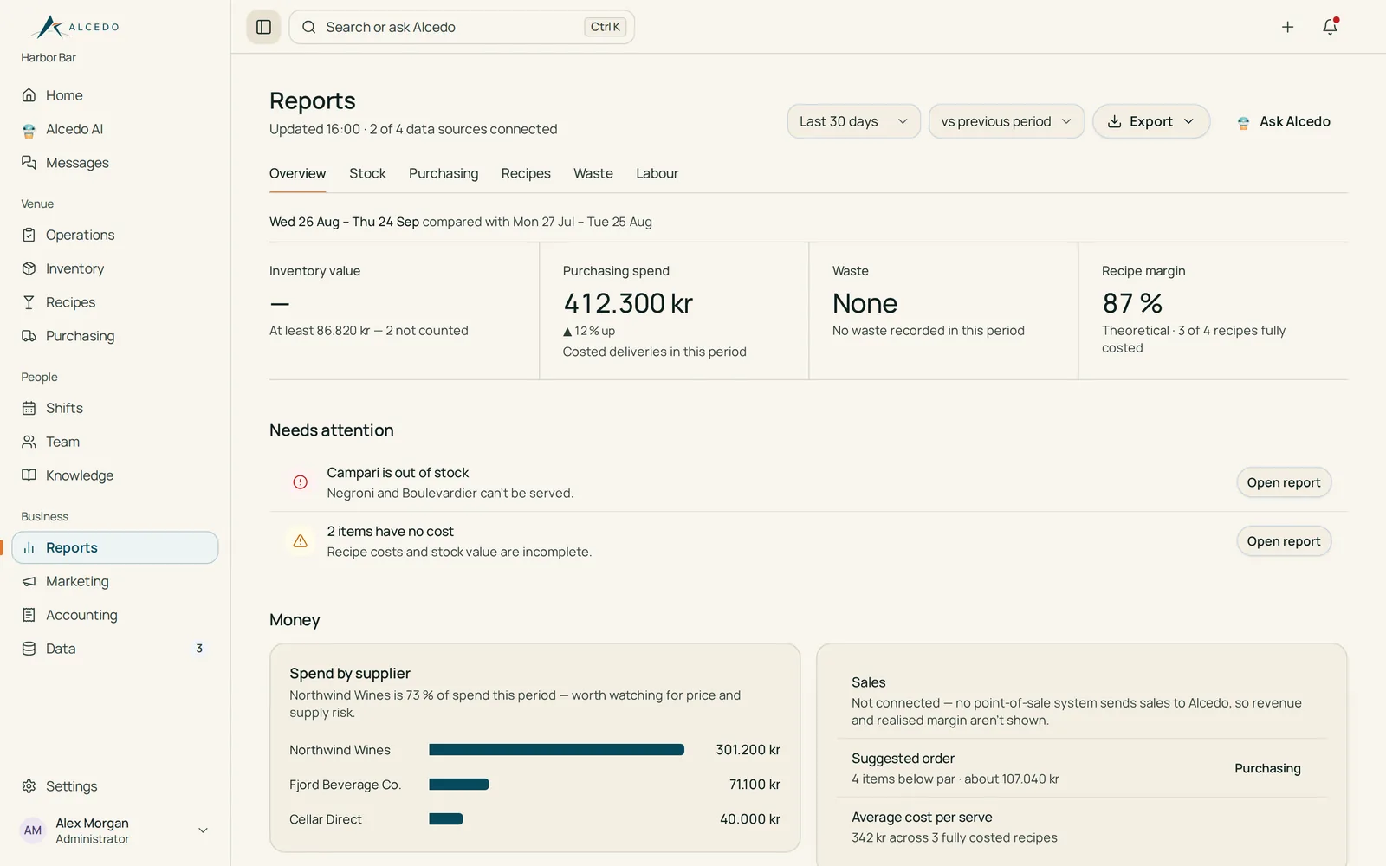
Task: Open the vs previous period dropdown
Action: pos(1006,121)
